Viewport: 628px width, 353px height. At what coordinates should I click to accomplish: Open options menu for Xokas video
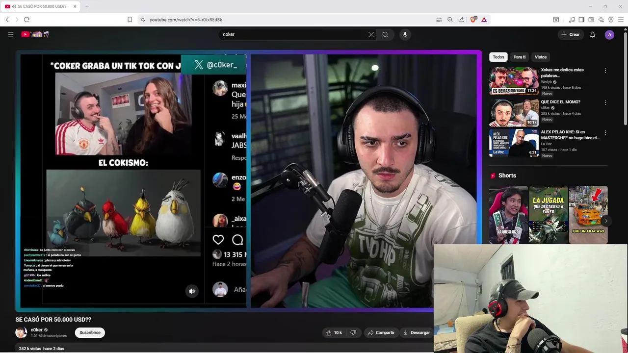[x=605, y=71]
